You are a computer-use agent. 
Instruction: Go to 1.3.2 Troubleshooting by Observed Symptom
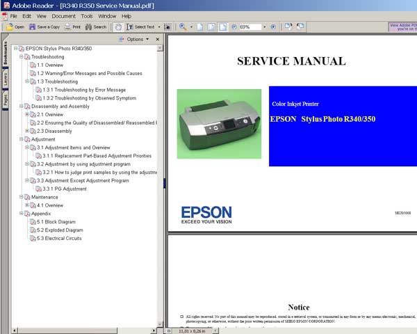(90, 98)
